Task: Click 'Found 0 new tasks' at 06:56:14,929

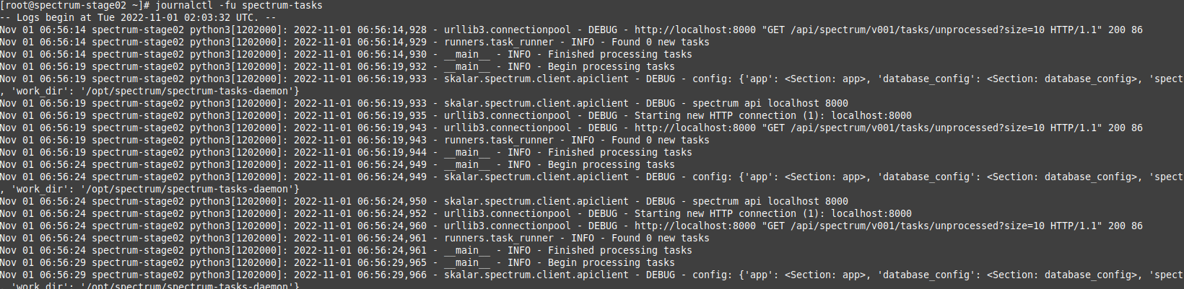Action: coord(660,42)
